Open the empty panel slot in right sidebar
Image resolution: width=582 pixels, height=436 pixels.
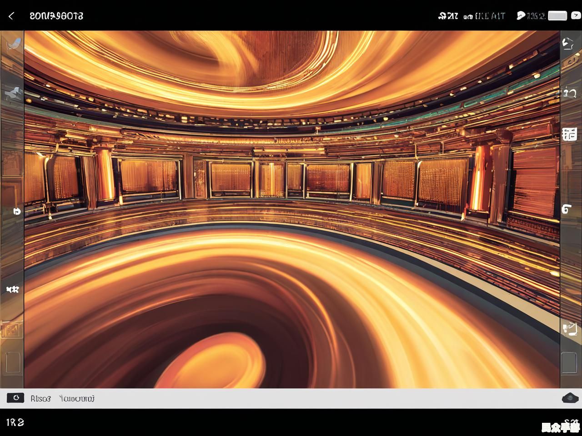point(569,362)
